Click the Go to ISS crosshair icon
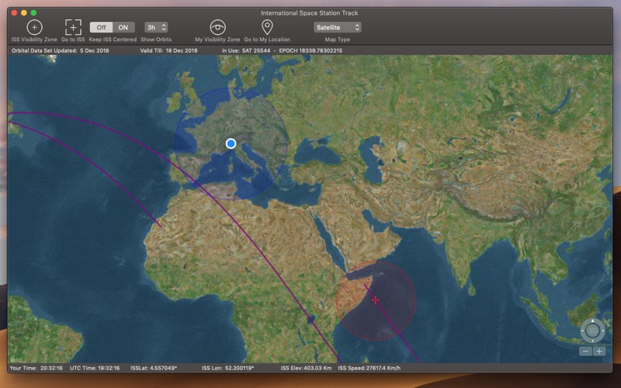This screenshot has height=388, width=621. point(73,27)
